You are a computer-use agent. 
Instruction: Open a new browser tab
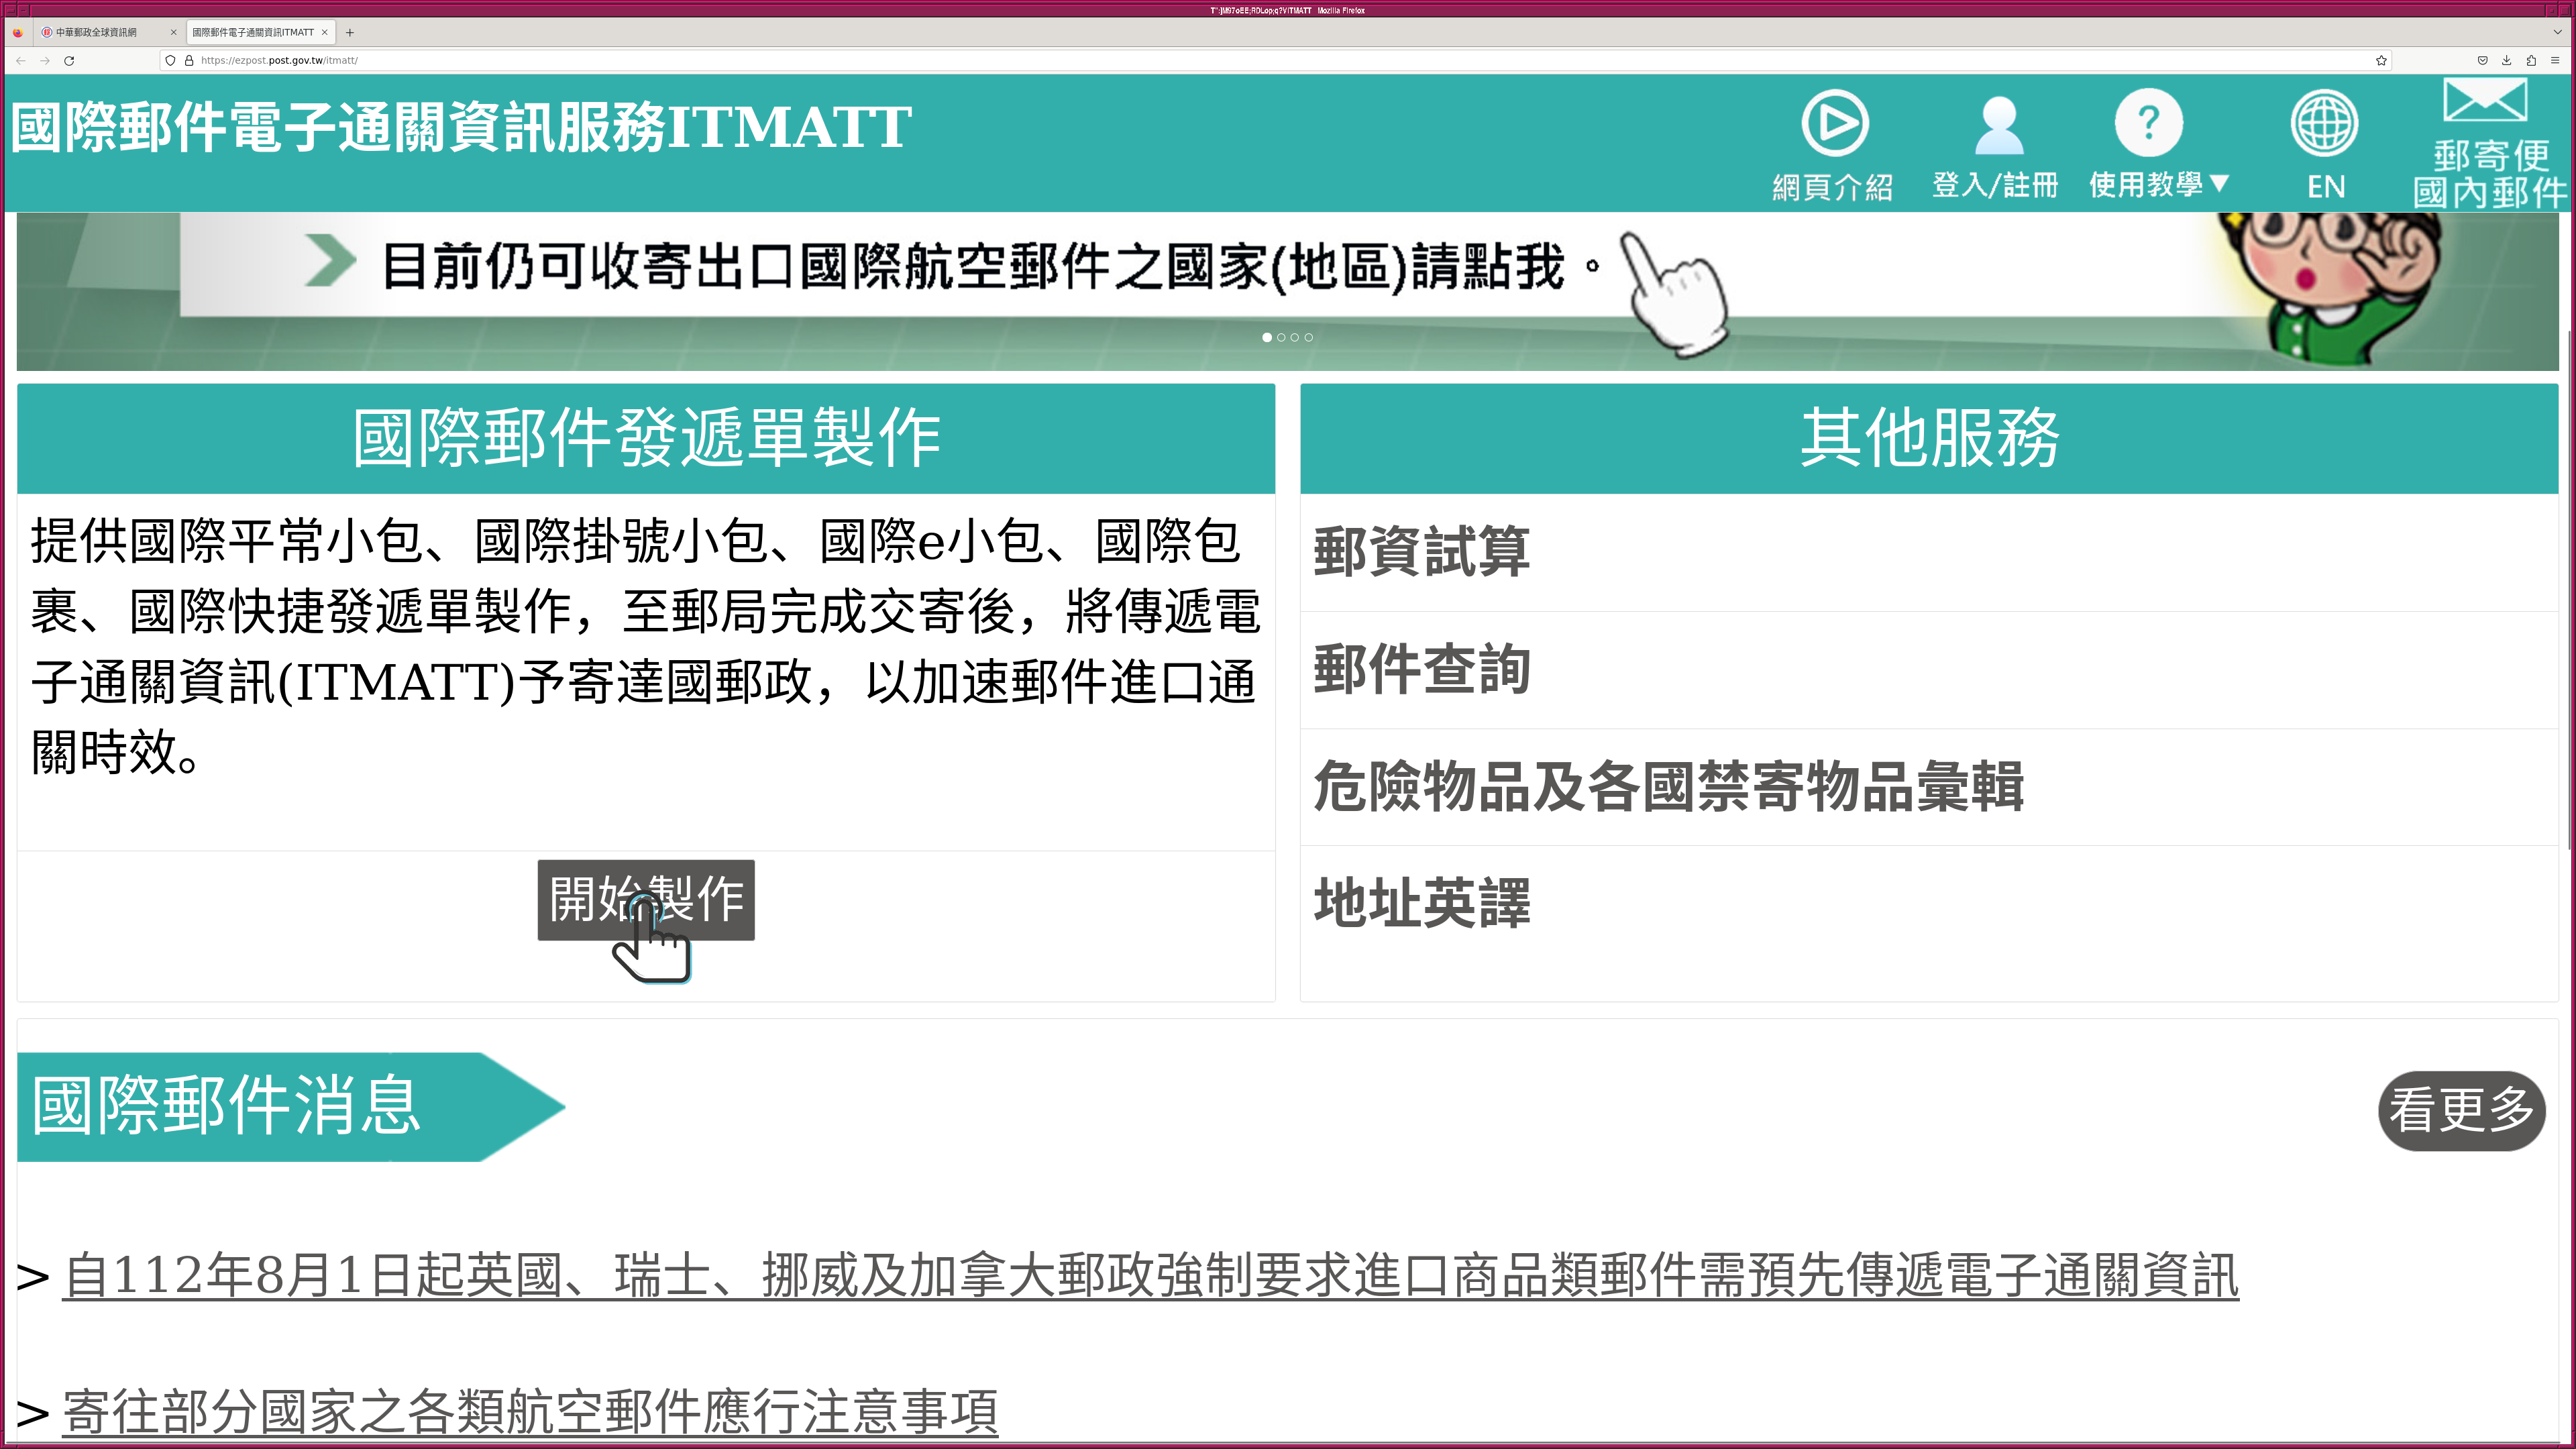(350, 32)
